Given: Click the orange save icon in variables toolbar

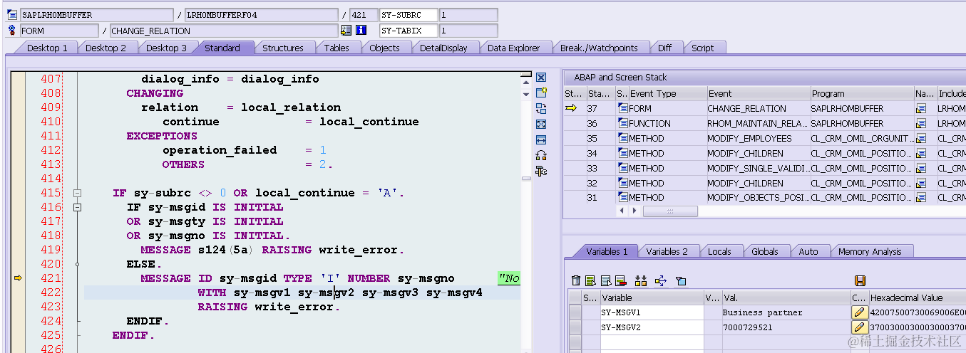Looking at the screenshot, I should point(860,281).
